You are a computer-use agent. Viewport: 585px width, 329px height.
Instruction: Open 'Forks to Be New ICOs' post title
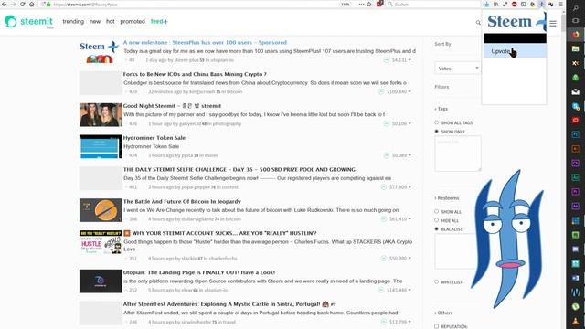coord(195,74)
